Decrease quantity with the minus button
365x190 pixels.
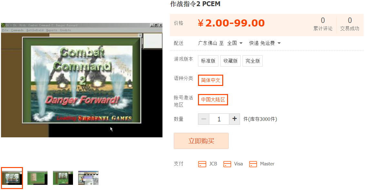click(x=204, y=119)
